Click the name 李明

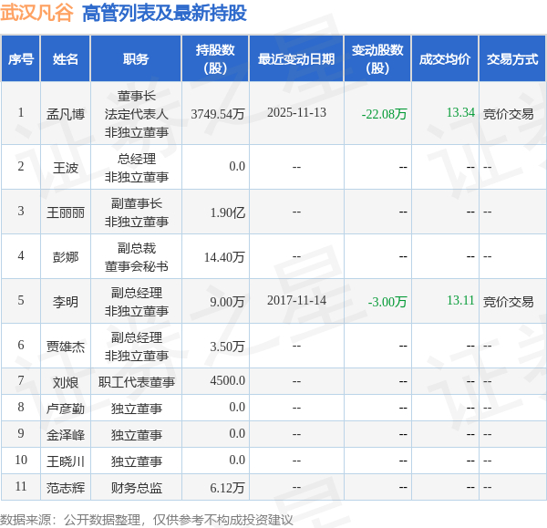pyautogui.click(x=66, y=302)
